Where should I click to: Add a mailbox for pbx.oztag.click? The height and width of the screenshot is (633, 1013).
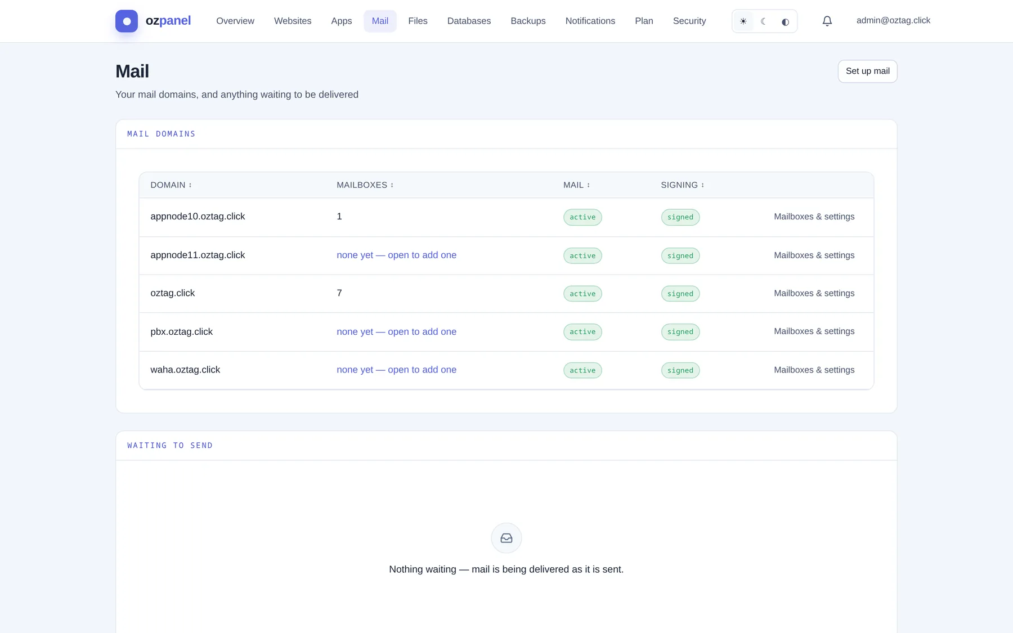click(396, 331)
